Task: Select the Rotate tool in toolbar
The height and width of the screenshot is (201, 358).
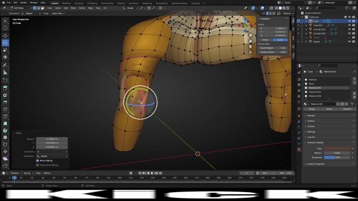Action: pos(5,43)
